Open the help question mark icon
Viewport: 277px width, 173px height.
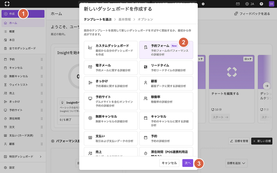click(261, 4)
